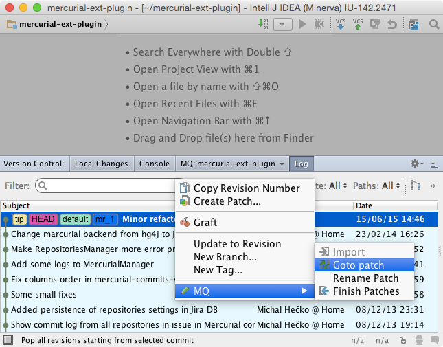Click the default branch label
Viewport: 443px width, 347px height.
point(76,219)
